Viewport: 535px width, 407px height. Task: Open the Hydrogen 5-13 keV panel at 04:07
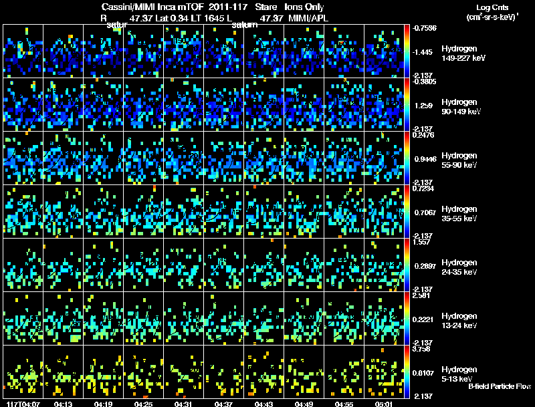click(x=23, y=372)
